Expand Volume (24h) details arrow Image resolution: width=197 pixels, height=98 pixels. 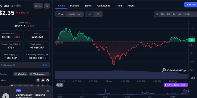tap(19, 34)
